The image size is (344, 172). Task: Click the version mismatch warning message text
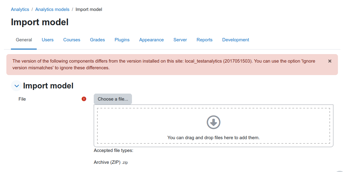click(x=164, y=64)
